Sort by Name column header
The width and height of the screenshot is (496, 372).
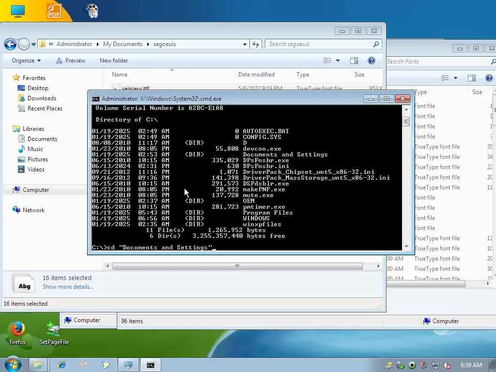(x=120, y=75)
